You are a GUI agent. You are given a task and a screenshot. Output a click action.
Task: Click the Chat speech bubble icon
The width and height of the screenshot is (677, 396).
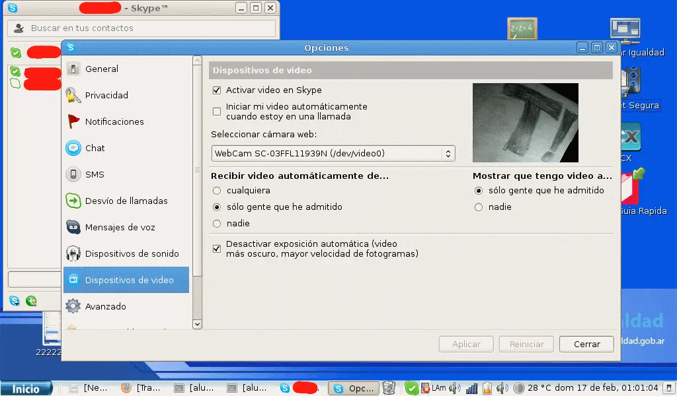pyautogui.click(x=73, y=148)
